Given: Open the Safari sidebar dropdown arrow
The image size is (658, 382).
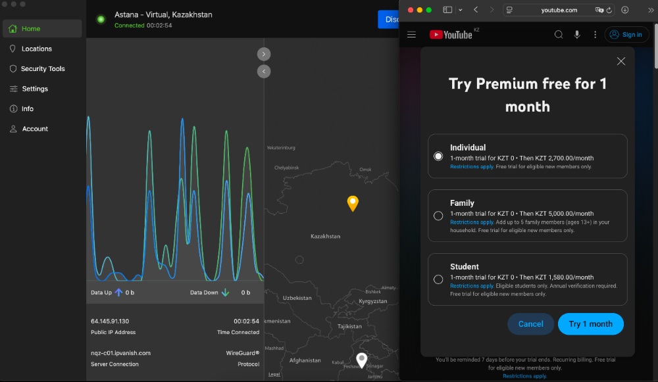Looking at the screenshot, I should pyautogui.click(x=461, y=10).
